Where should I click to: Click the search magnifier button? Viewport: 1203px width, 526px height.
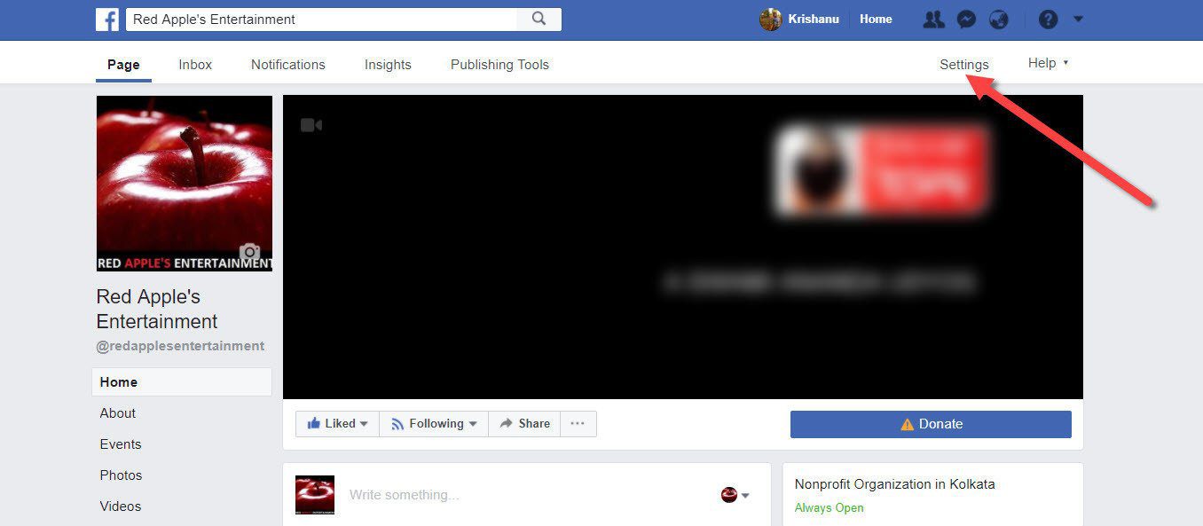click(x=539, y=19)
